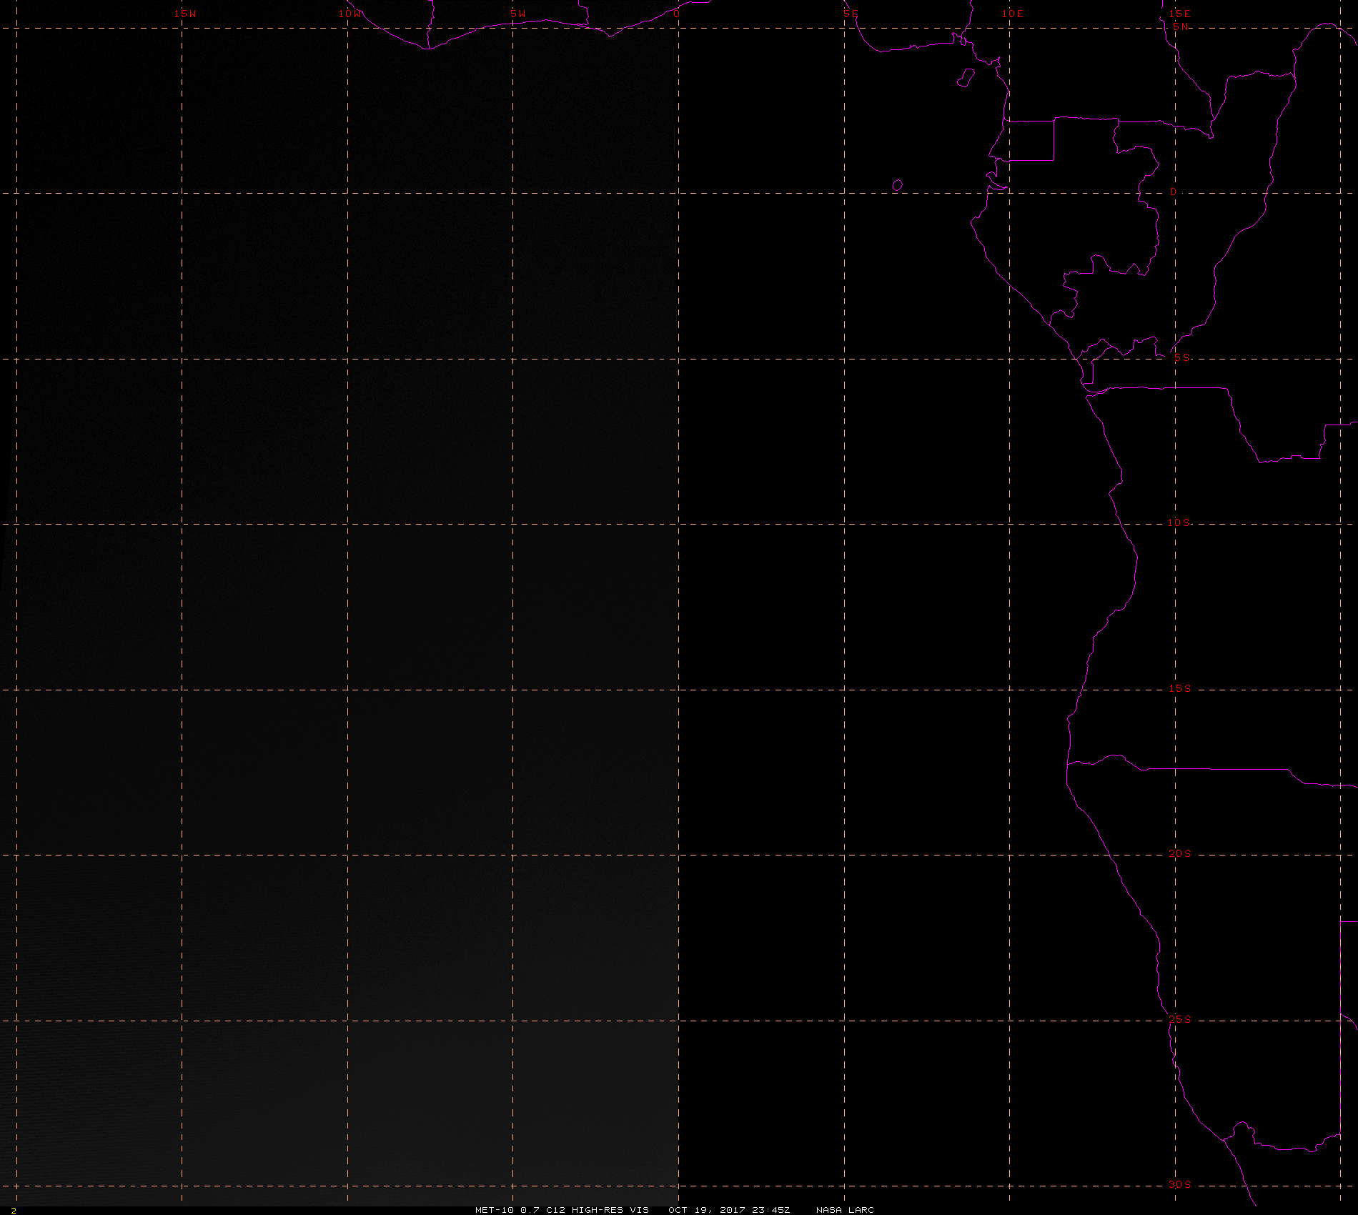1358x1215 pixels.
Task: Click the 10S latitude label
Action: coord(1179,522)
